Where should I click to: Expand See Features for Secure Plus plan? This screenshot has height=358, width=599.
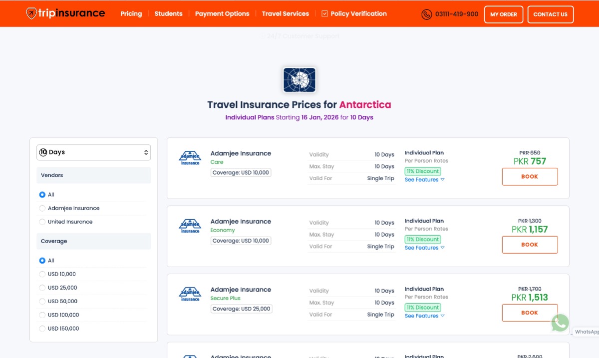tap(424, 316)
